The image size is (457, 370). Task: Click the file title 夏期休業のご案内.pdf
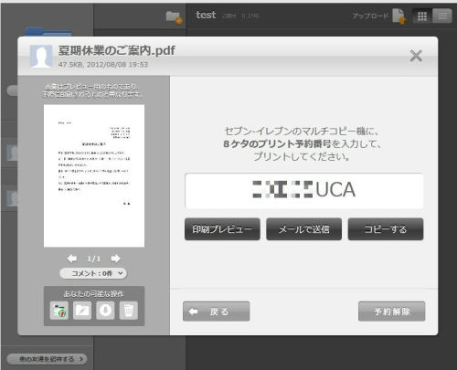(117, 50)
